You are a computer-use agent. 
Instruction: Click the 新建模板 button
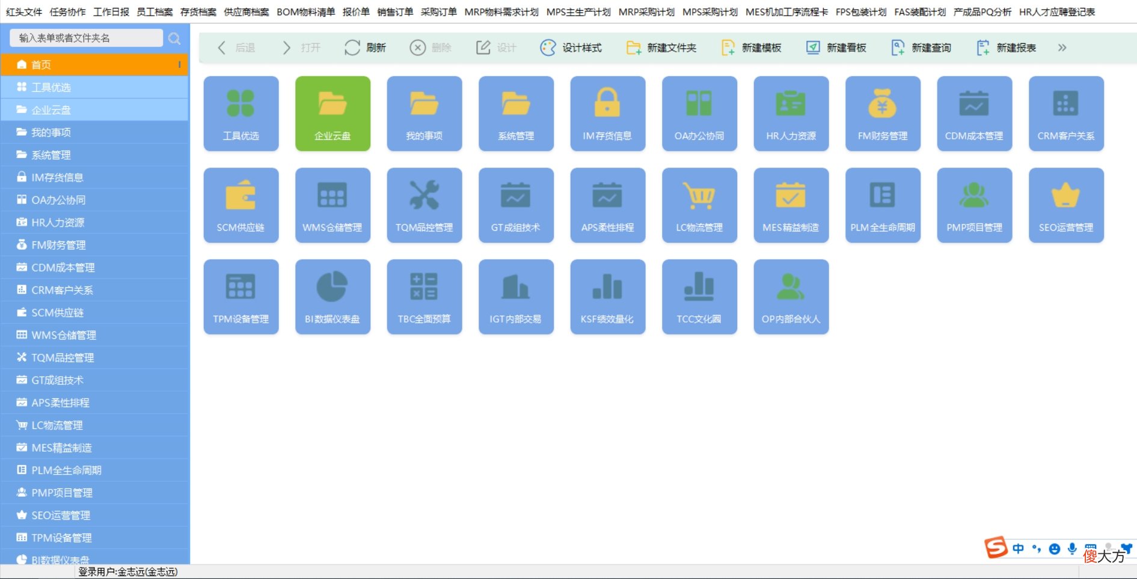[x=751, y=47]
